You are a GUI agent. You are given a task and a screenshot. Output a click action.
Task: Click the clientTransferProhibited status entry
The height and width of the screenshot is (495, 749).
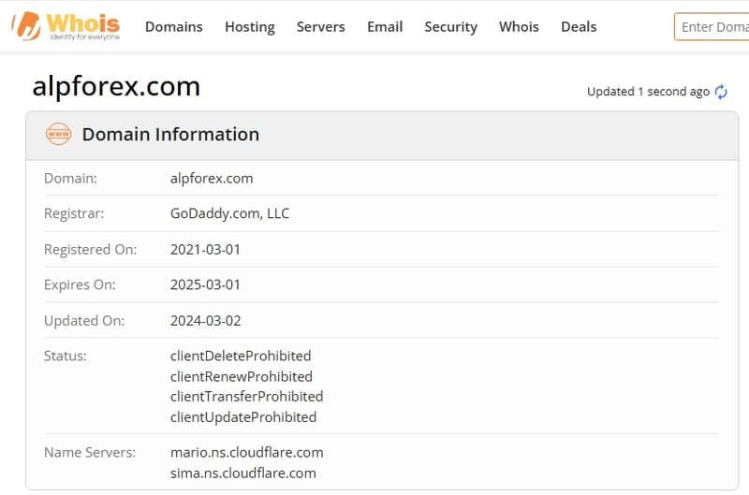pyautogui.click(x=246, y=396)
